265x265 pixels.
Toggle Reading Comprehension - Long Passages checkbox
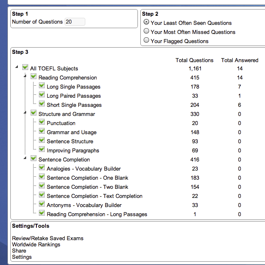42,213
